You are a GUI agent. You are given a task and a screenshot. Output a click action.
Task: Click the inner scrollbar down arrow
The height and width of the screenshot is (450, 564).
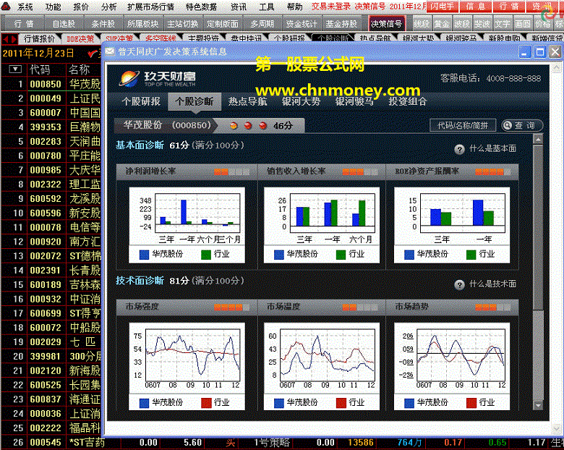(538, 405)
